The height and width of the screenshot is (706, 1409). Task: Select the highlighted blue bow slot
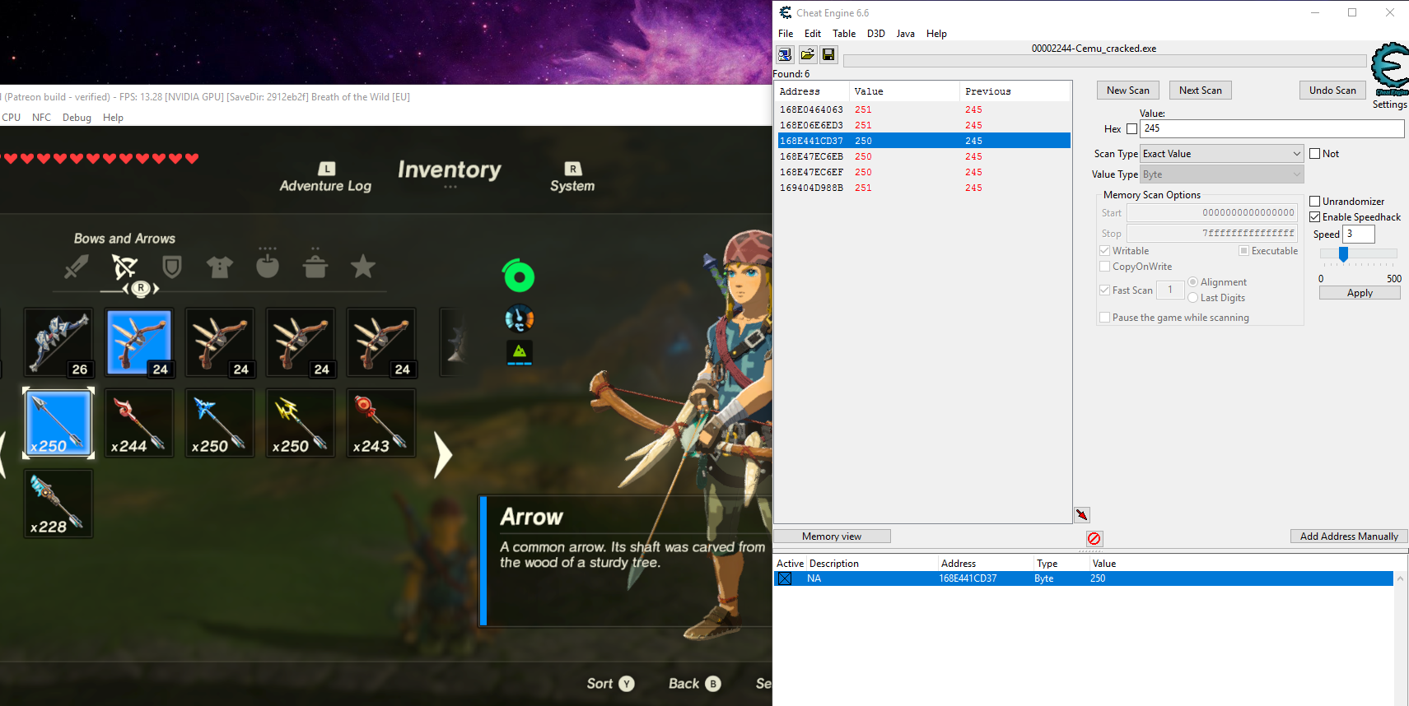coord(139,342)
